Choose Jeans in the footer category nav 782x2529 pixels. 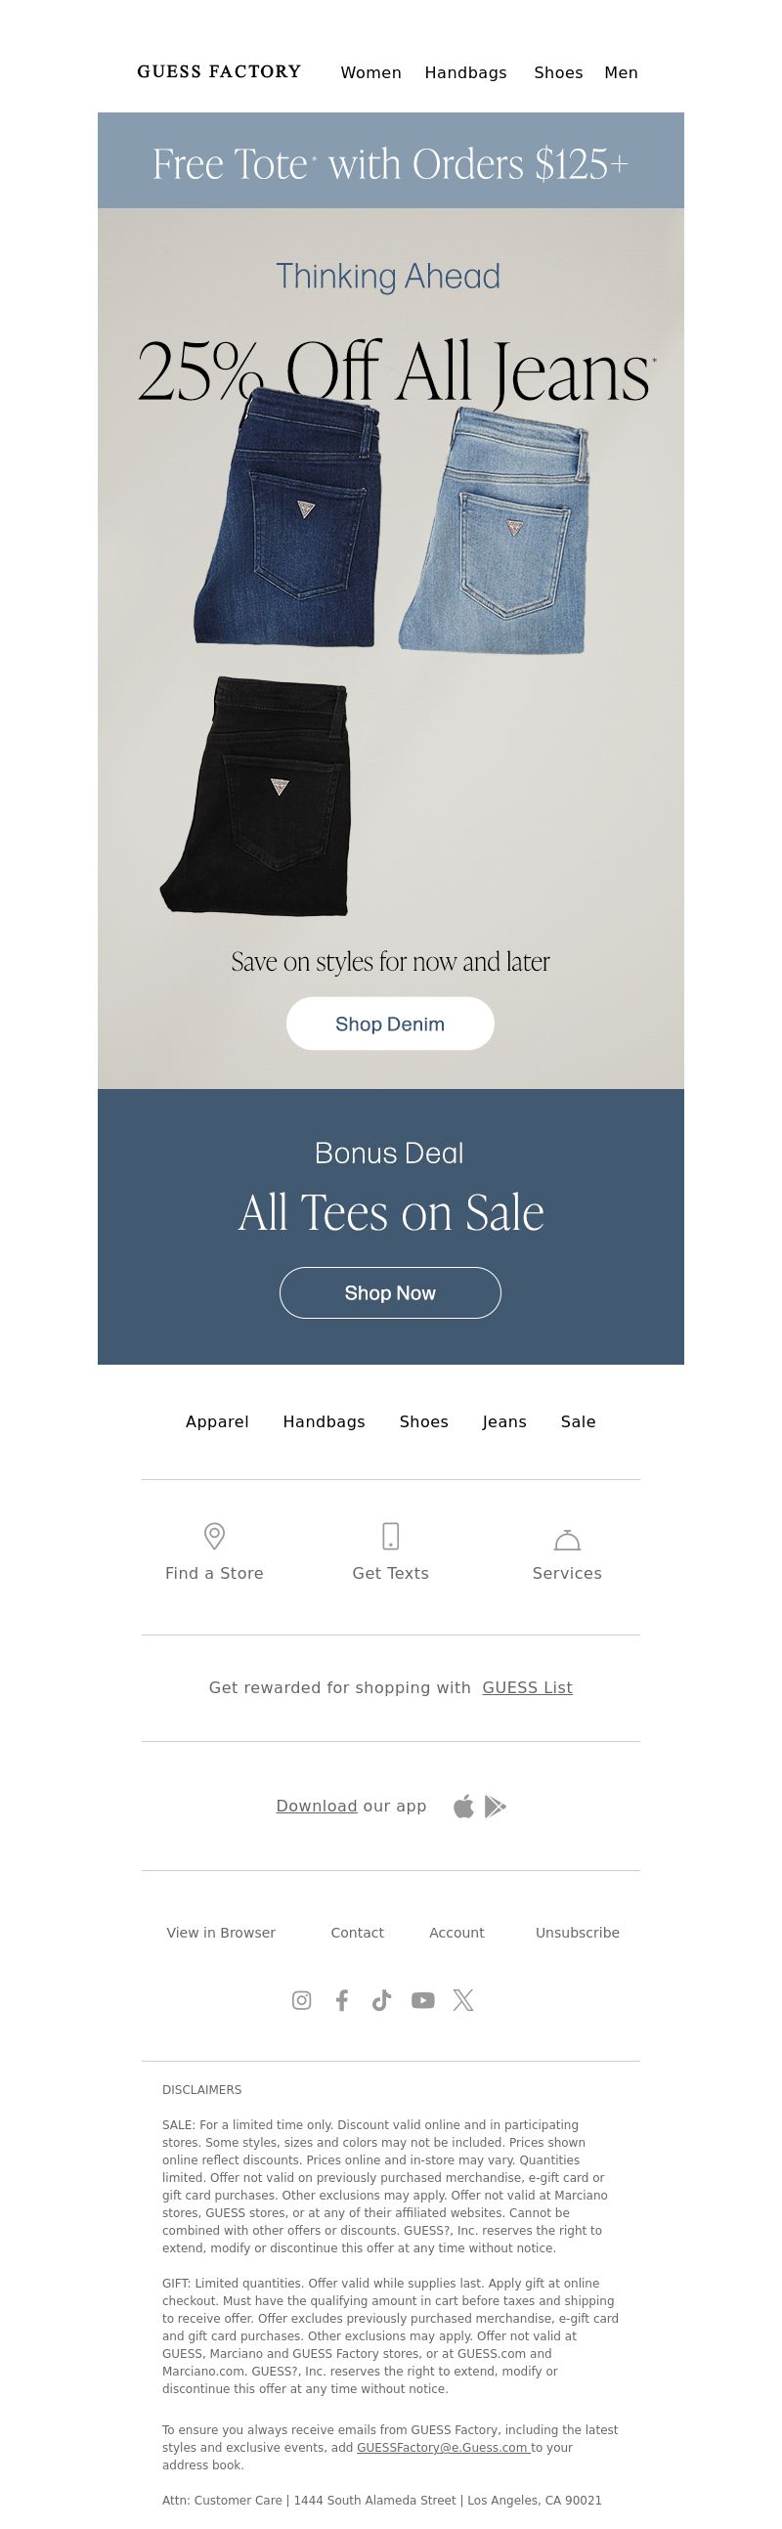[x=504, y=1421]
